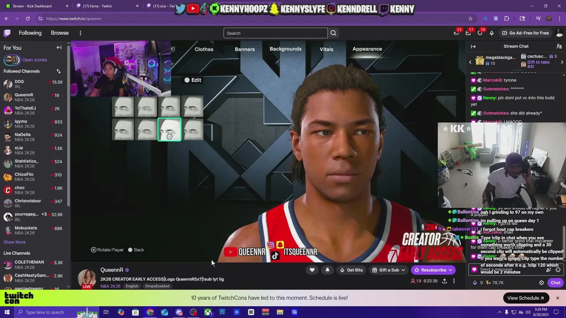Screen dimensions: 566x318
Task: Expand the Gift a Sub dropdown
Action: [x=403, y=270]
